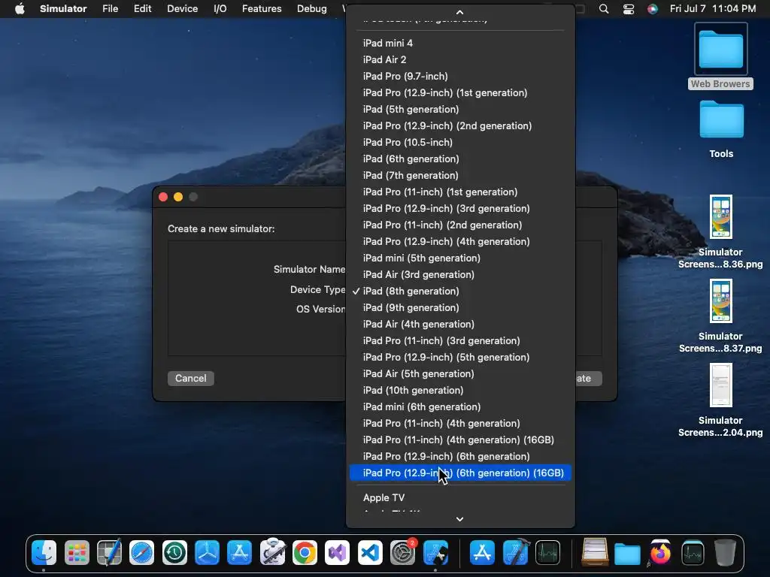
Task: Open the Simulator app menu
Action: pyautogui.click(x=63, y=8)
